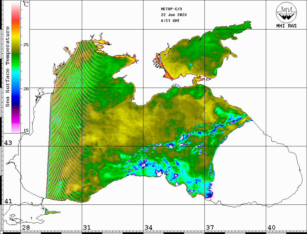Click the '15' tick on color scale
The image size is (307, 234).
click(x=26, y=130)
